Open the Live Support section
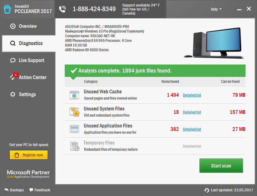 click(x=29, y=60)
